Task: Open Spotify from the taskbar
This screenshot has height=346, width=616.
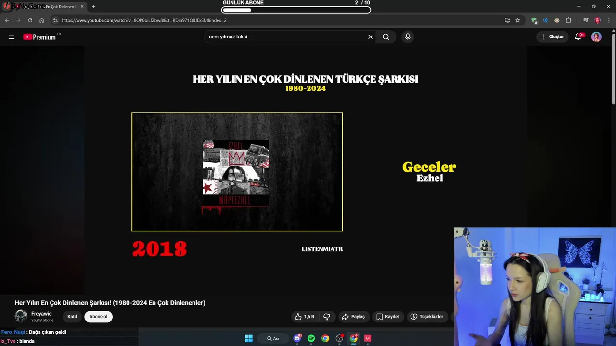Action: tap(311, 338)
